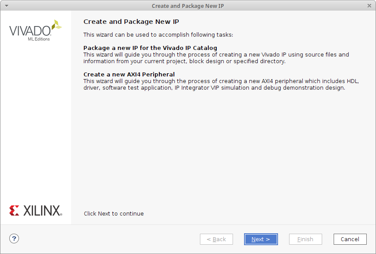The image size is (376, 254).
Task: Cancel the new IP wizard
Action: (350, 239)
